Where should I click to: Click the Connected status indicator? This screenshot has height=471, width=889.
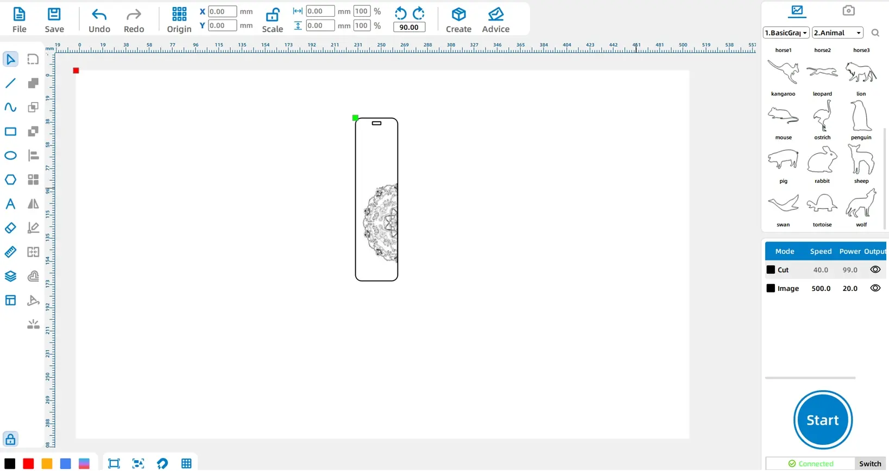click(811, 463)
